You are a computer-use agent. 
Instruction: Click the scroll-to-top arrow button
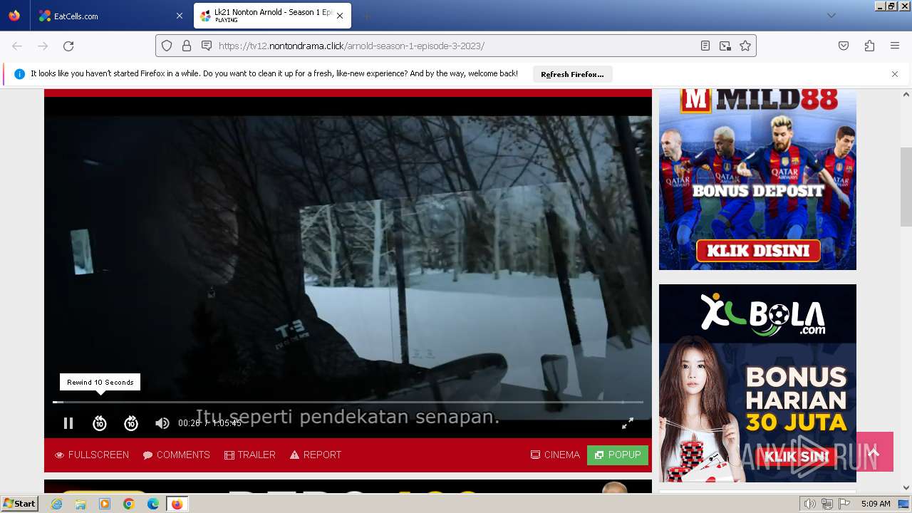[874, 452]
